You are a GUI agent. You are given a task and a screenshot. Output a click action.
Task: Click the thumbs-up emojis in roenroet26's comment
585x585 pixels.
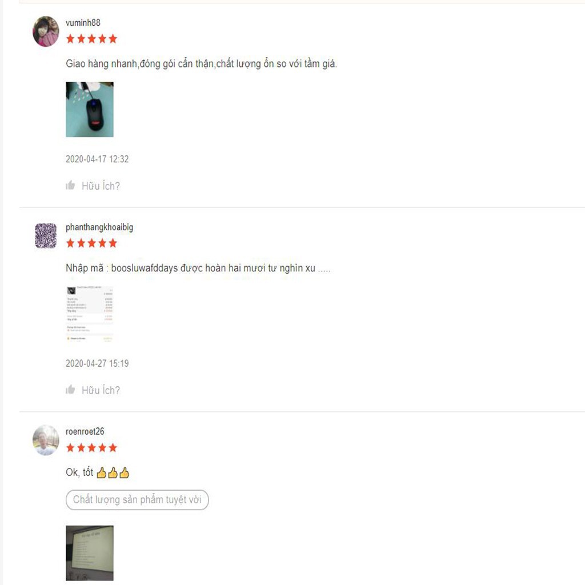(113, 472)
